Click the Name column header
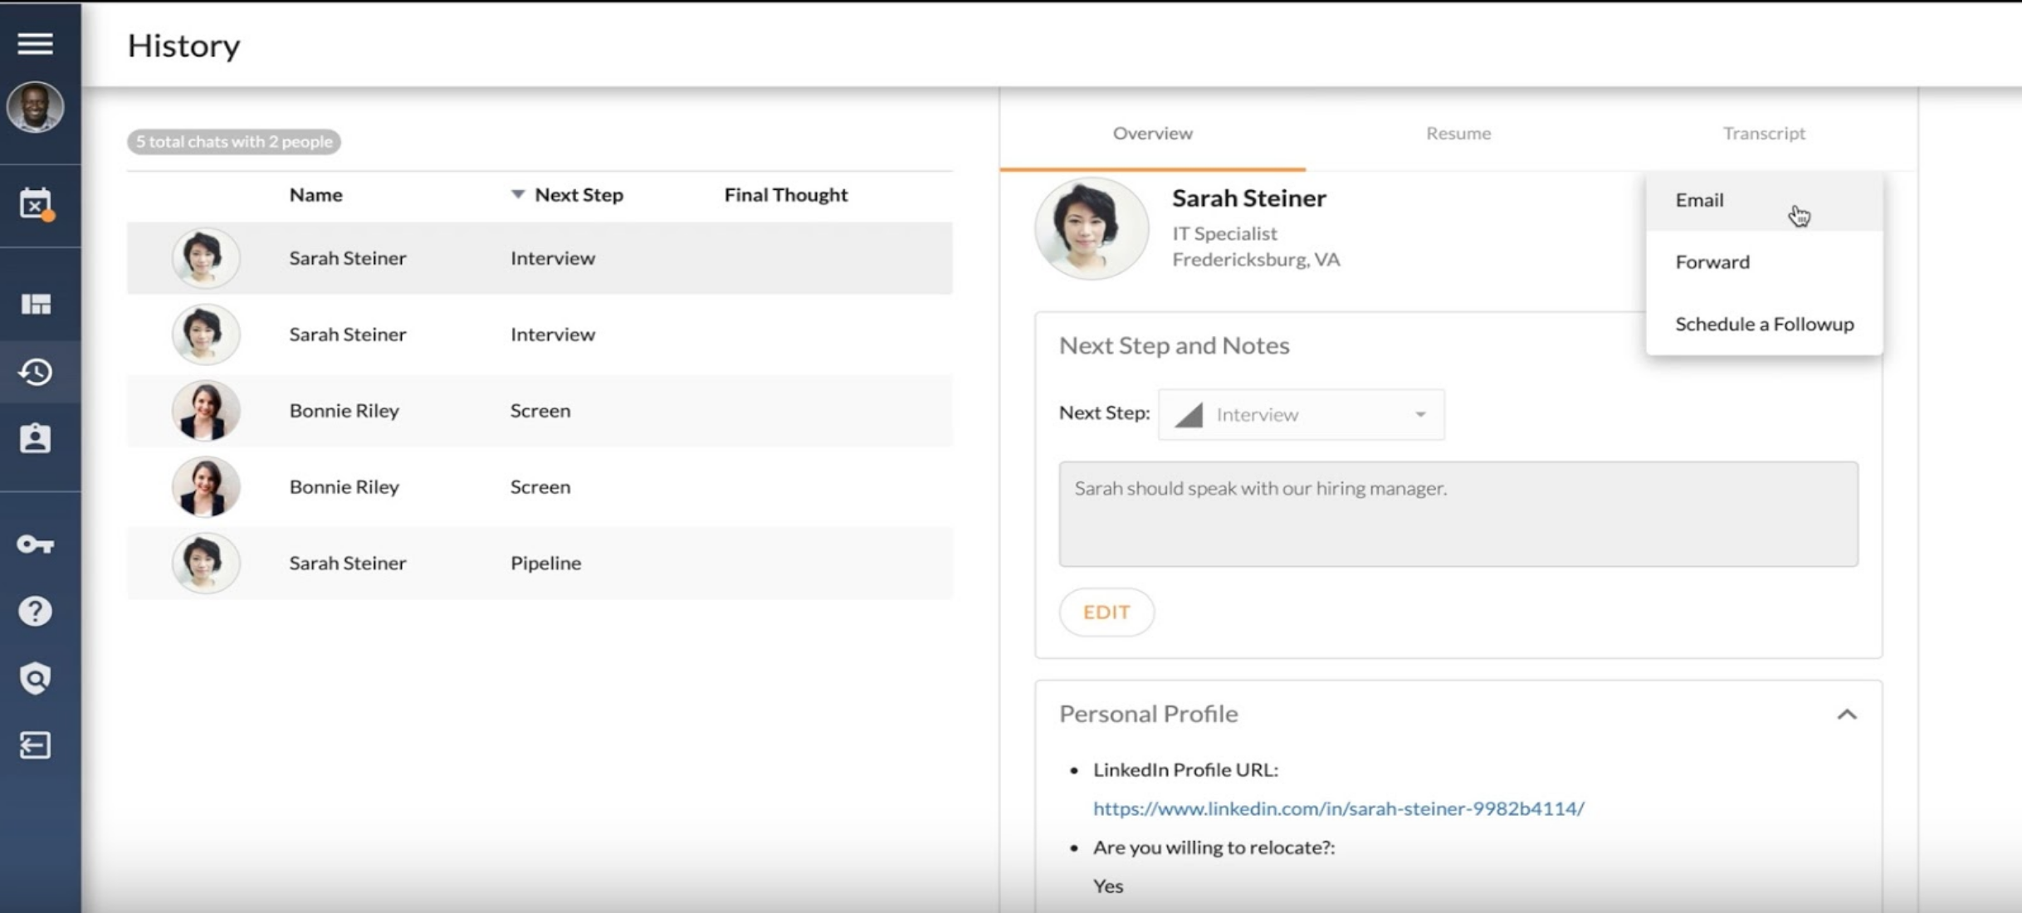This screenshot has height=913, width=2022. pyautogui.click(x=315, y=195)
